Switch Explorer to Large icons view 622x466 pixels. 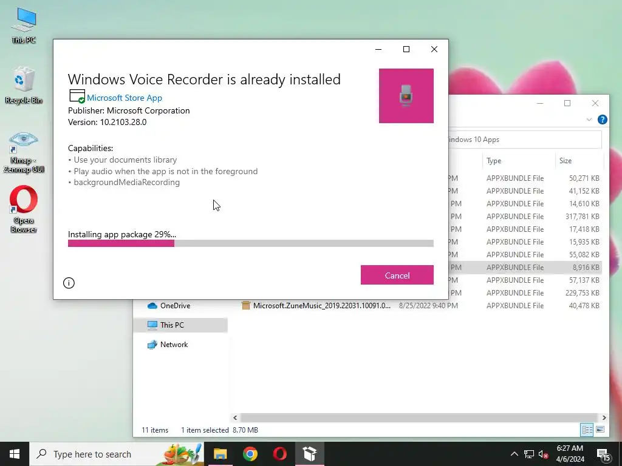600,430
